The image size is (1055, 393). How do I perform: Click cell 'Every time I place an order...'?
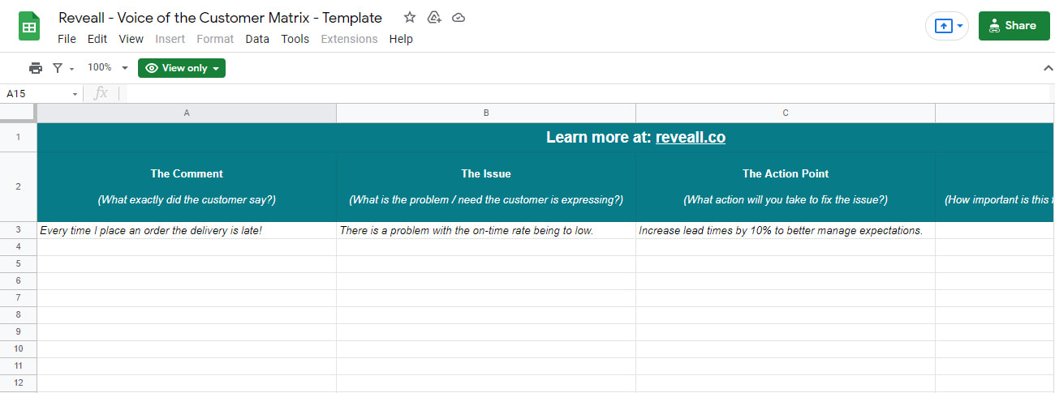pyautogui.click(x=187, y=230)
